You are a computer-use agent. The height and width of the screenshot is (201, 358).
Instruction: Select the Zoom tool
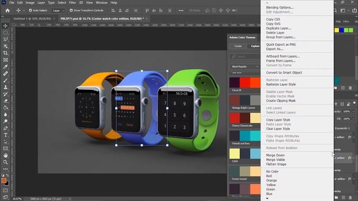(x=6, y=162)
